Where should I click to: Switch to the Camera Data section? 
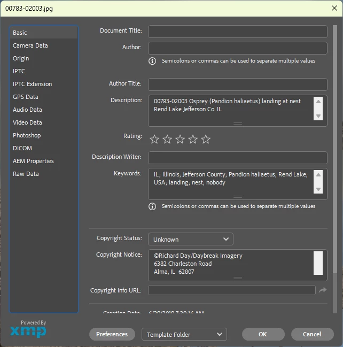[44, 45]
